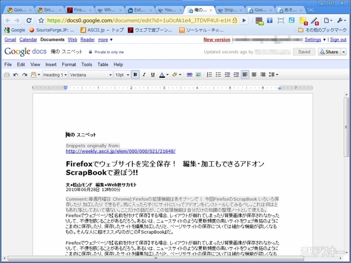The width and height of the screenshot is (351, 263).
Task: Open the web clipboard dropdown
Action: pos(35,75)
